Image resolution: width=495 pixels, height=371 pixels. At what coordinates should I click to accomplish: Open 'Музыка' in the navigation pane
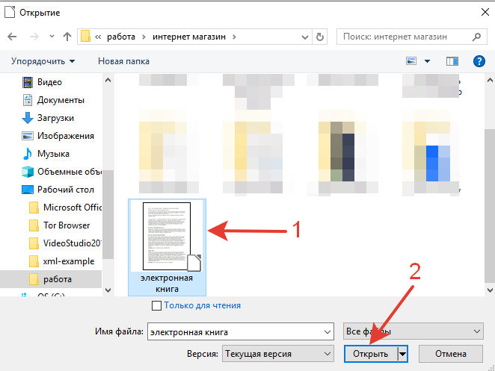[x=53, y=154]
